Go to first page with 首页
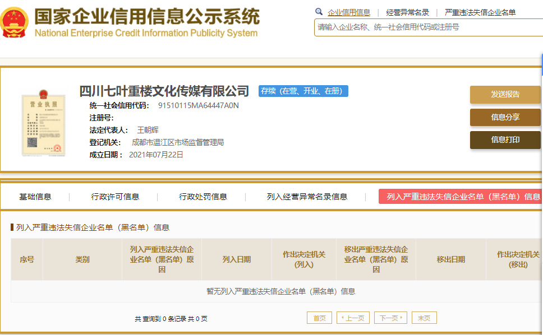 click(319, 318)
